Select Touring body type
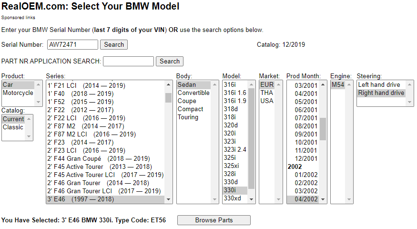The image size is (417, 229). tap(194, 117)
